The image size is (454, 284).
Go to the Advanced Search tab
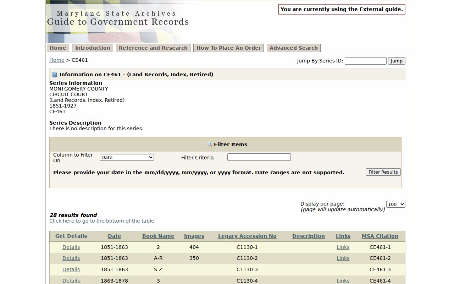point(294,48)
